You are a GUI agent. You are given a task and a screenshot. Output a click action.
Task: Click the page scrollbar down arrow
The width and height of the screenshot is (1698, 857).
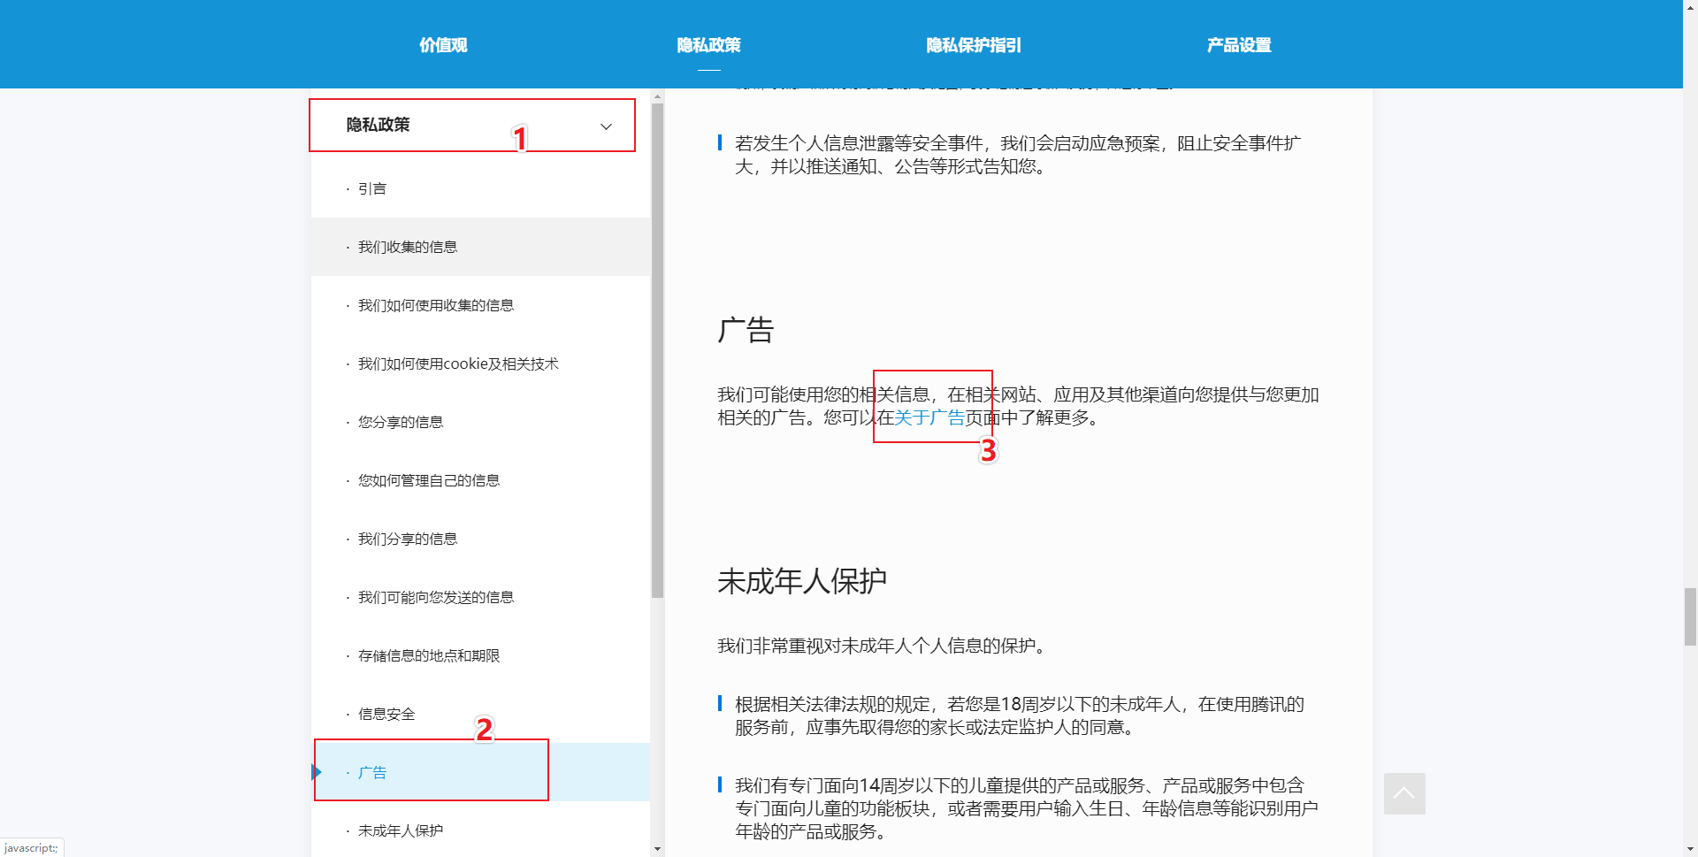[x=1690, y=850]
